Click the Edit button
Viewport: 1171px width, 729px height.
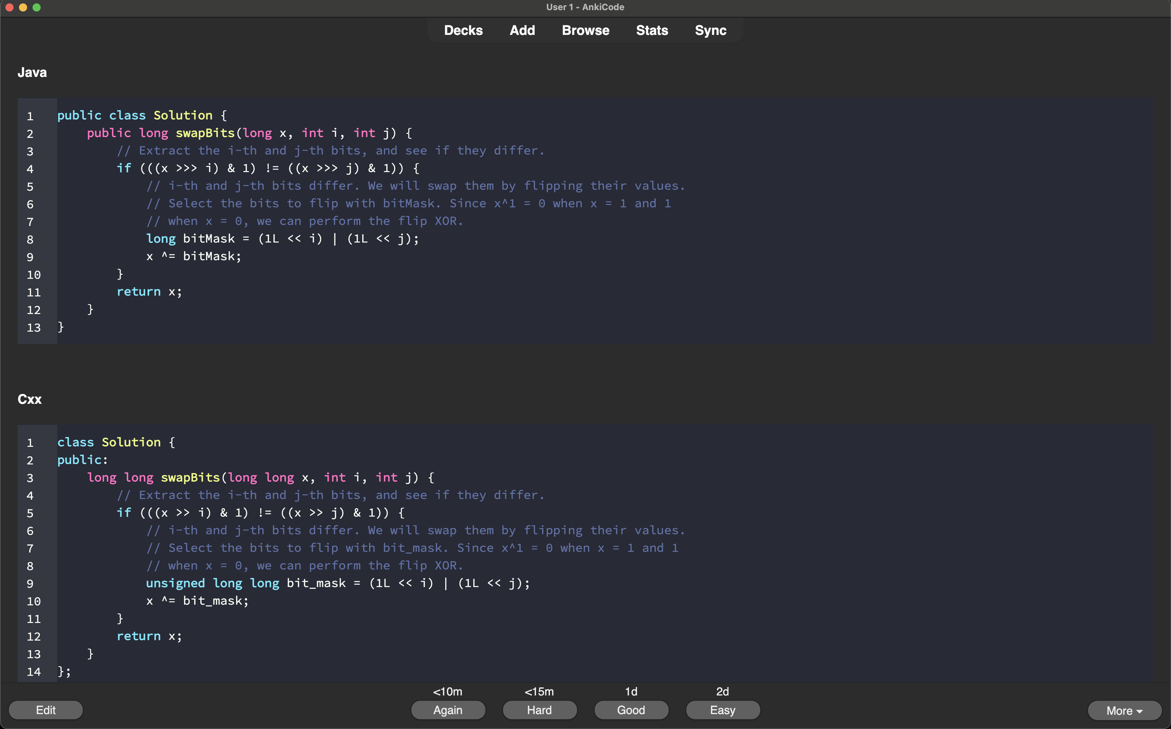(46, 710)
